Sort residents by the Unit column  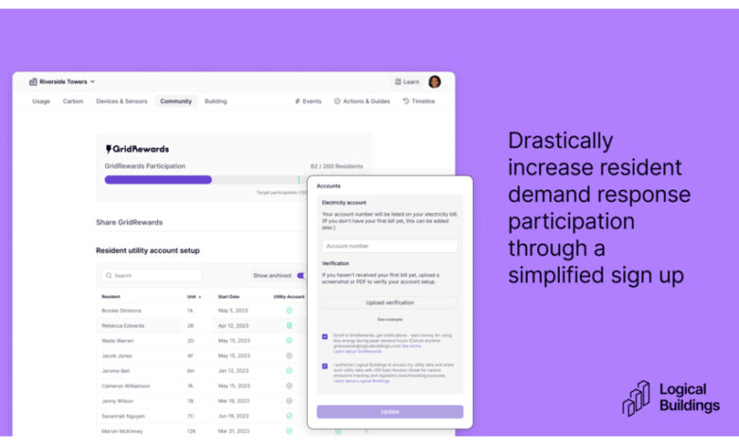(x=193, y=296)
